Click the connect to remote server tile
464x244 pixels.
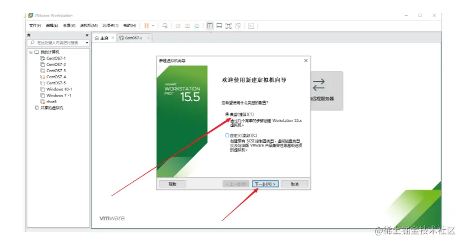click(x=327, y=91)
